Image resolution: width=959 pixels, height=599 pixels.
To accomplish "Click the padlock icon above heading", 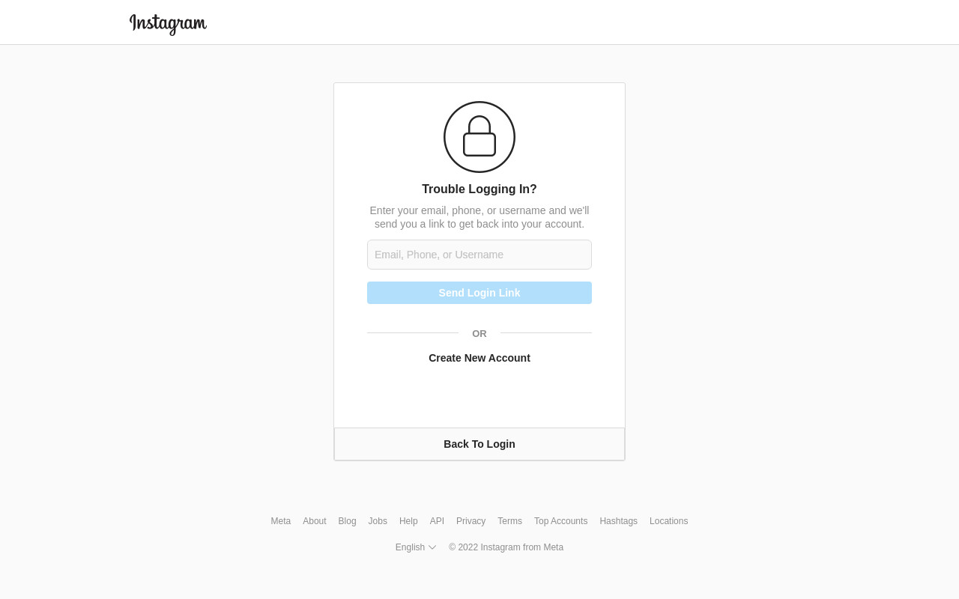I will [x=479, y=137].
